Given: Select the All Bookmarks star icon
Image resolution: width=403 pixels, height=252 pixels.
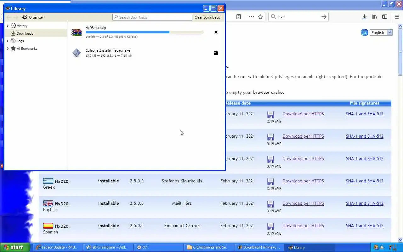Looking at the screenshot, I should 13,49.
